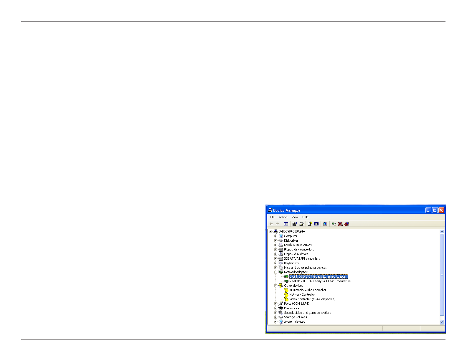
Task: Expand the Computer category
Action: pyautogui.click(x=276, y=236)
